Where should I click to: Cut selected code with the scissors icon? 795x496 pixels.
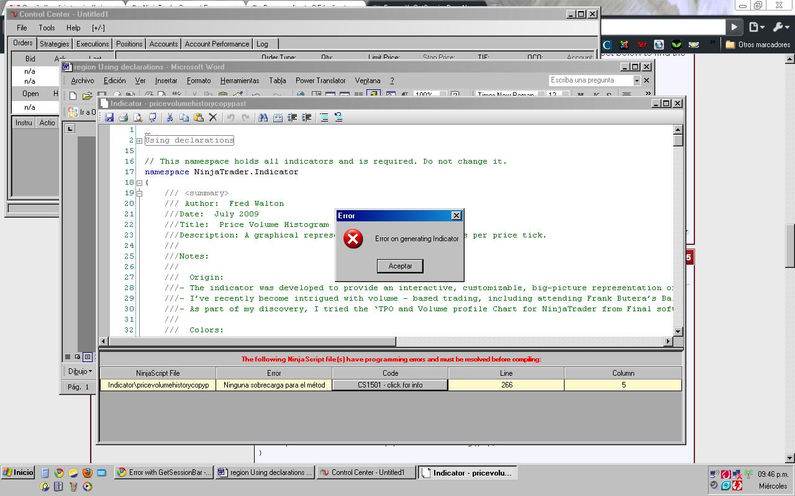click(x=169, y=117)
